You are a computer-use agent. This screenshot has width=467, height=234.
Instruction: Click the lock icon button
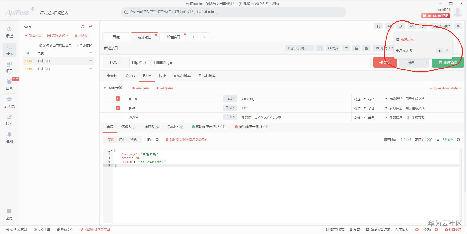[356, 48]
